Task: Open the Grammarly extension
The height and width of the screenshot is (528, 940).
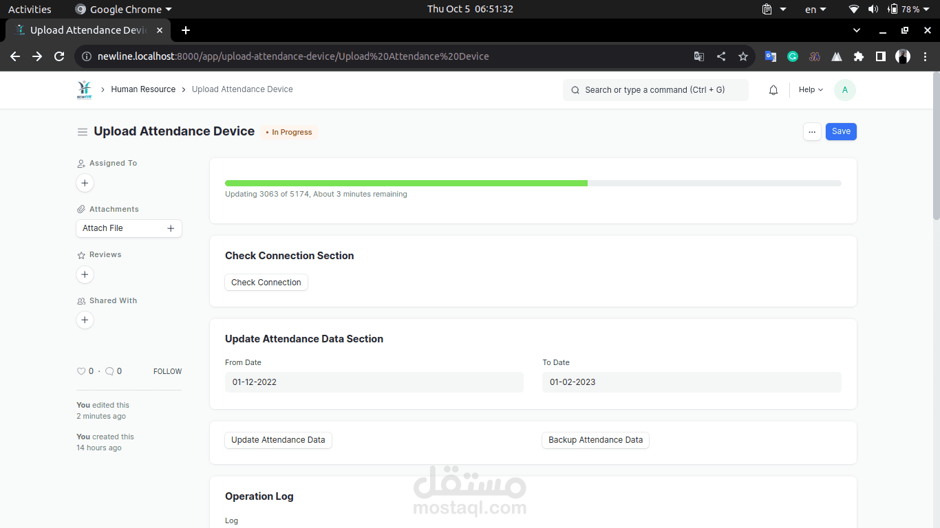Action: [x=793, y=56]
